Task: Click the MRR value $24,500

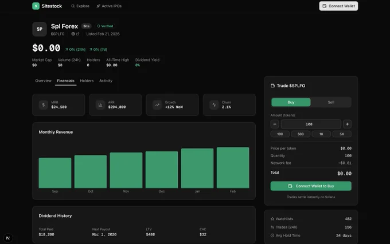Action: coord(59,107)
